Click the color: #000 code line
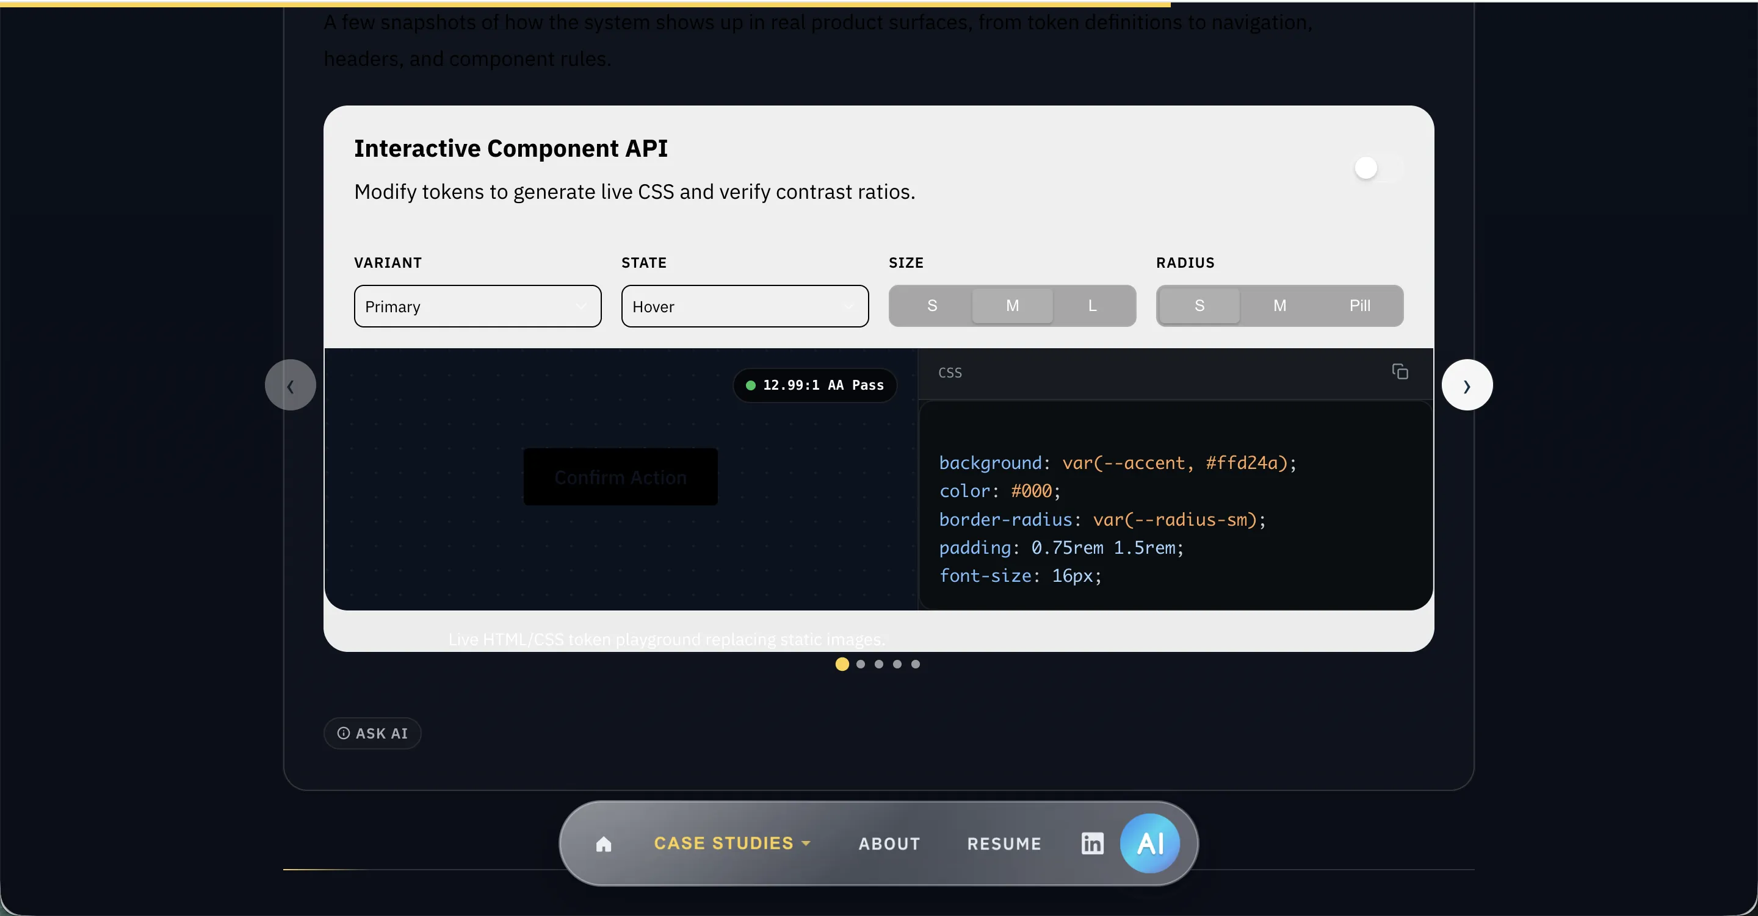The width and height of the screenshot is (1758, 916). 1000,491
